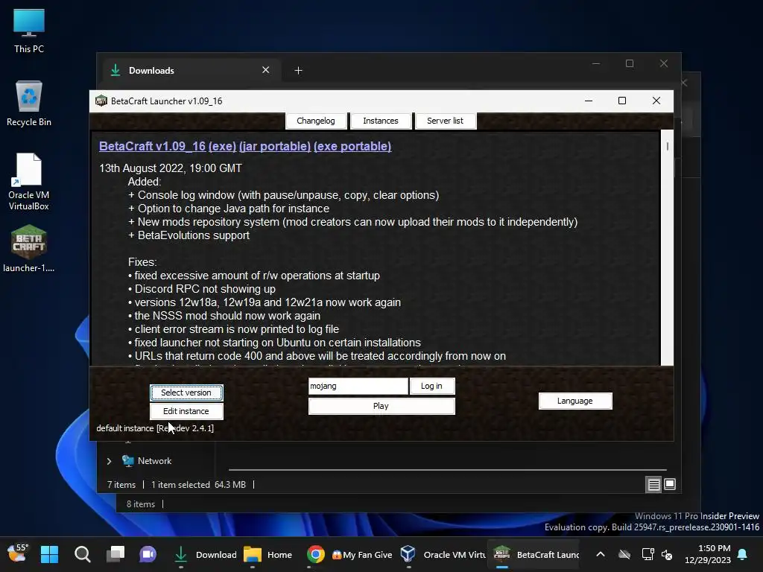Select the Downloads tab in File Explorer
Viewport: 763px width, 572px height.
click(x=190, y=71)
